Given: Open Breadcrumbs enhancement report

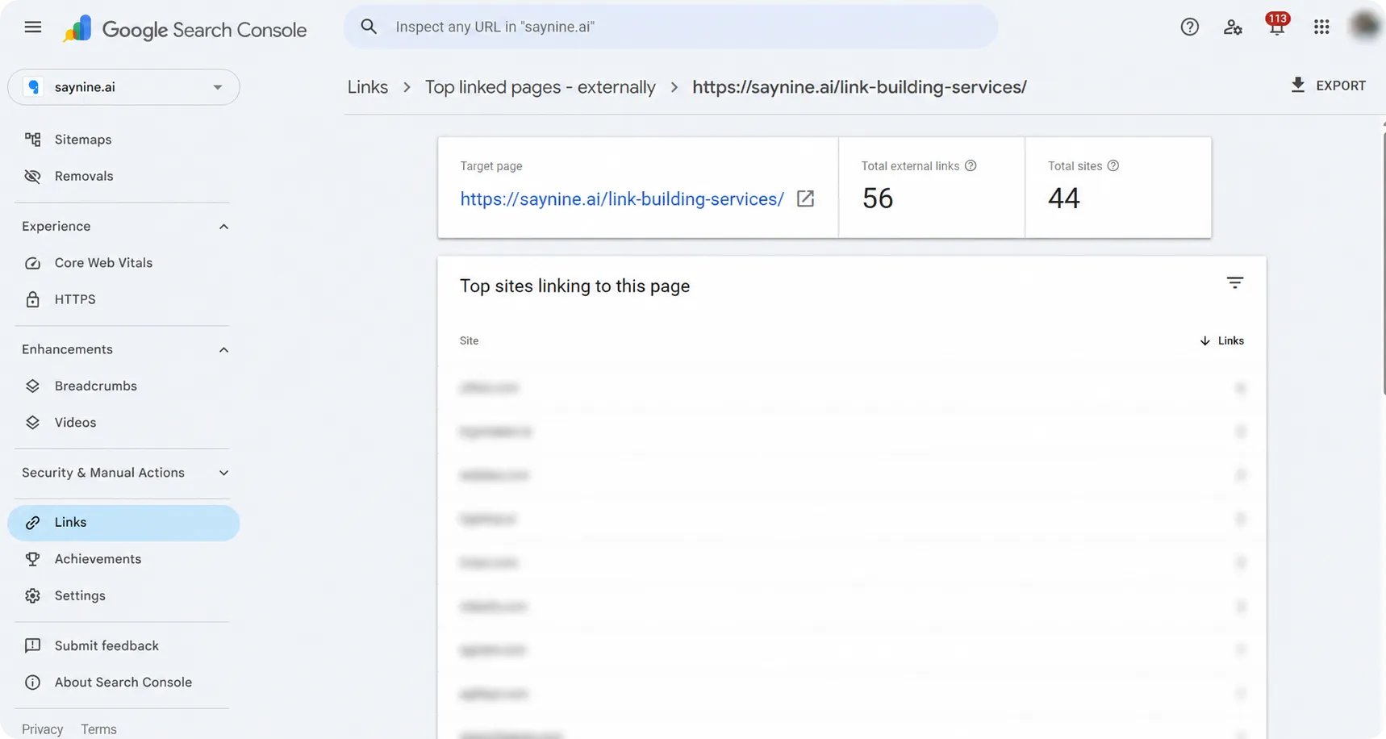Looking at the screenshot, I should tap(96, 386).
